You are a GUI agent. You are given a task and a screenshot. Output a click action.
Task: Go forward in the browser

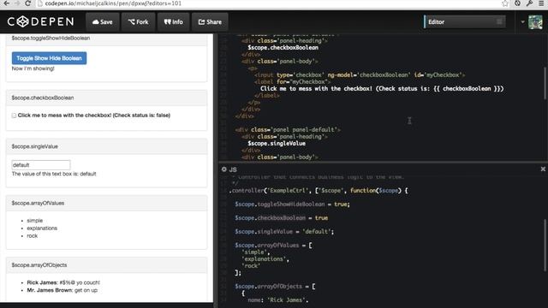coord(17,3)
